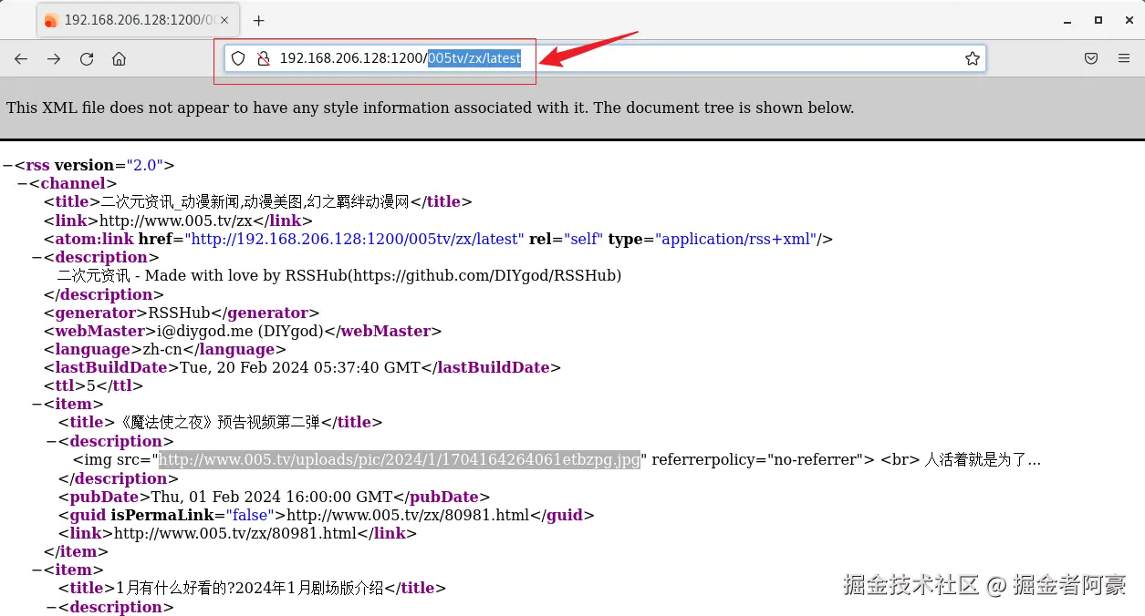Click the isPermaLink="false" attribute

193,515
